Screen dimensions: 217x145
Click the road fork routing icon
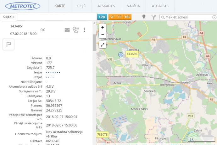pos(153,17)
